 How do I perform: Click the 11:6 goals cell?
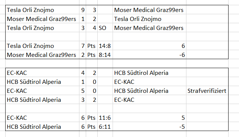point(105,118)
